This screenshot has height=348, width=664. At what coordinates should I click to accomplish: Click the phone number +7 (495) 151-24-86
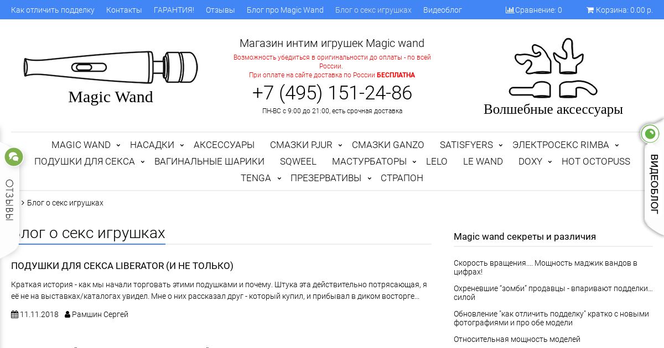(x=332, y=93)
